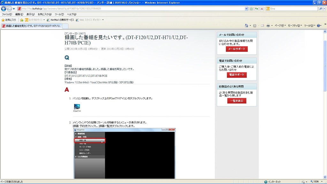
Task: Click the インターネット security zone indicator
Action: tap(272, 182)
